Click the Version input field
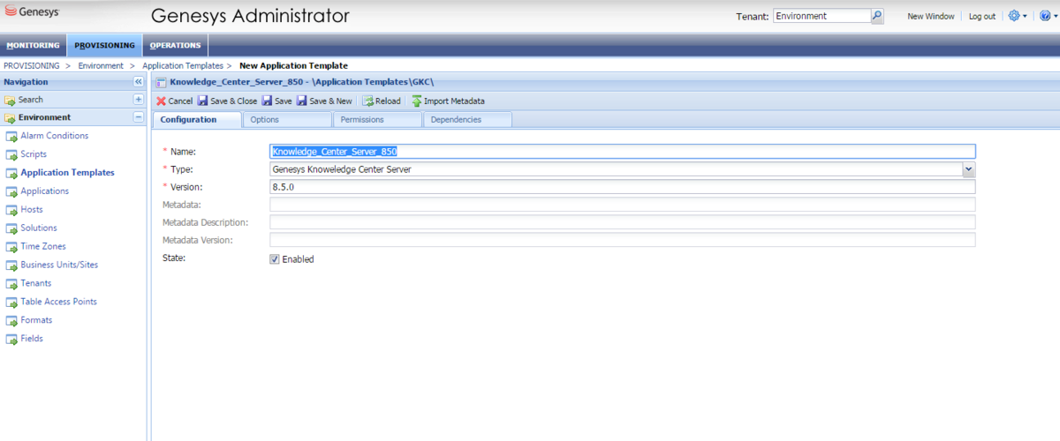The width and height of the screenshot is (1060, 441). [x=623, y=187]
